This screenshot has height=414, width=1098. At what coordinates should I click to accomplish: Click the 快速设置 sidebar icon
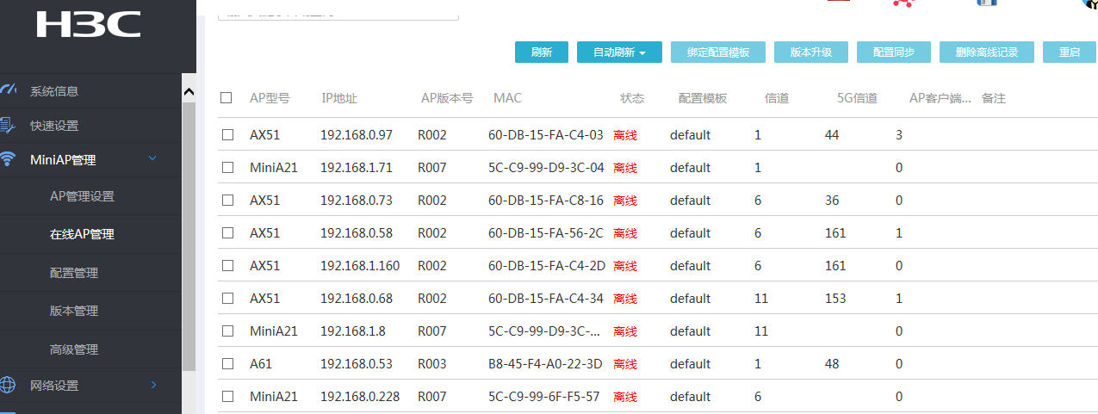(x=9, y=126)
